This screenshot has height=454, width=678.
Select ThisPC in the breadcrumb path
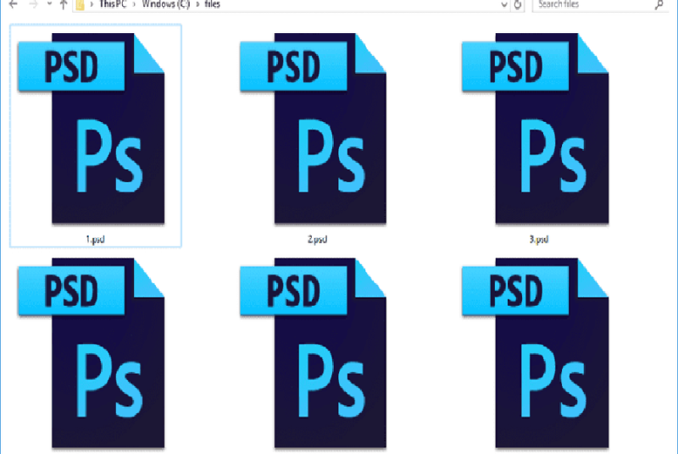[x=113, y=4]
